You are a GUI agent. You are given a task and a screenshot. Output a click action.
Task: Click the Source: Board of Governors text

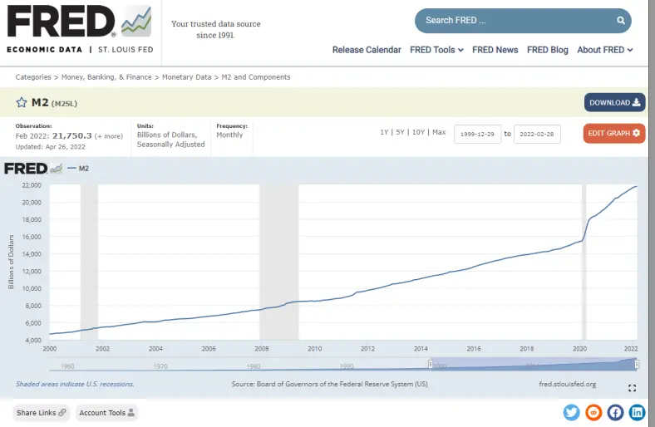tap(330, 384)
